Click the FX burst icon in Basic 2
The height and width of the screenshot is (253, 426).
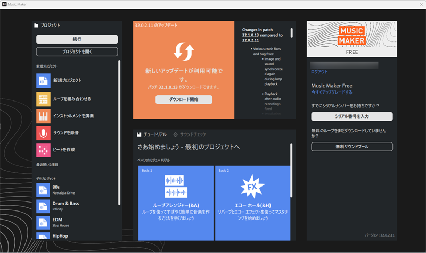tap(252, 187)
